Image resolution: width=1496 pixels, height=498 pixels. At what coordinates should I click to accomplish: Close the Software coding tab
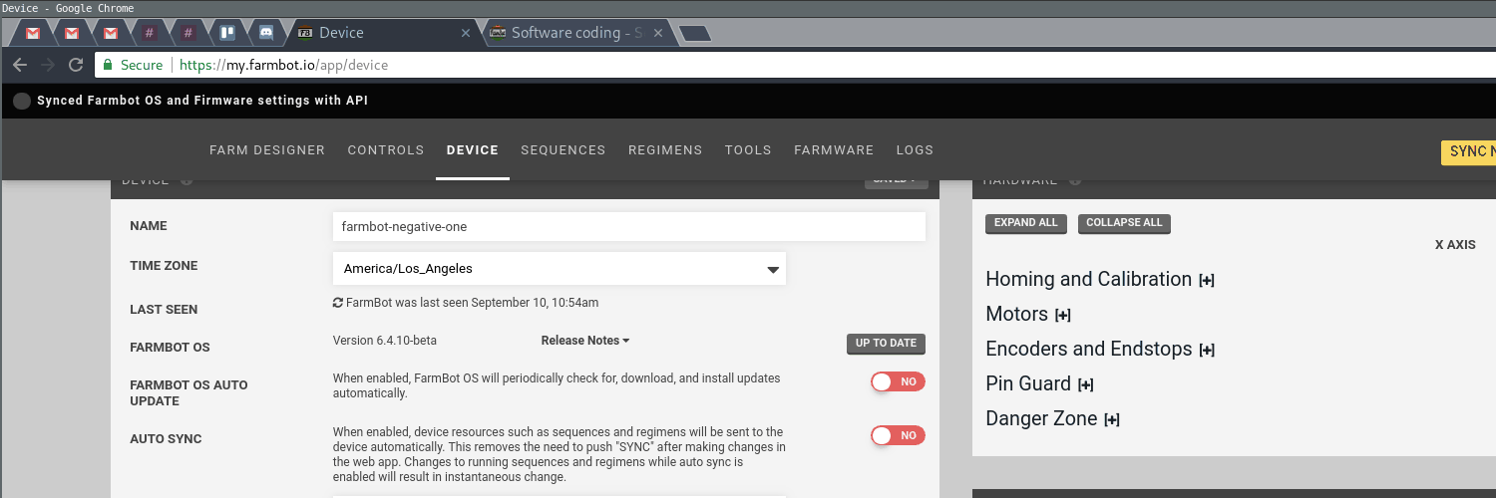coord(661,33)
